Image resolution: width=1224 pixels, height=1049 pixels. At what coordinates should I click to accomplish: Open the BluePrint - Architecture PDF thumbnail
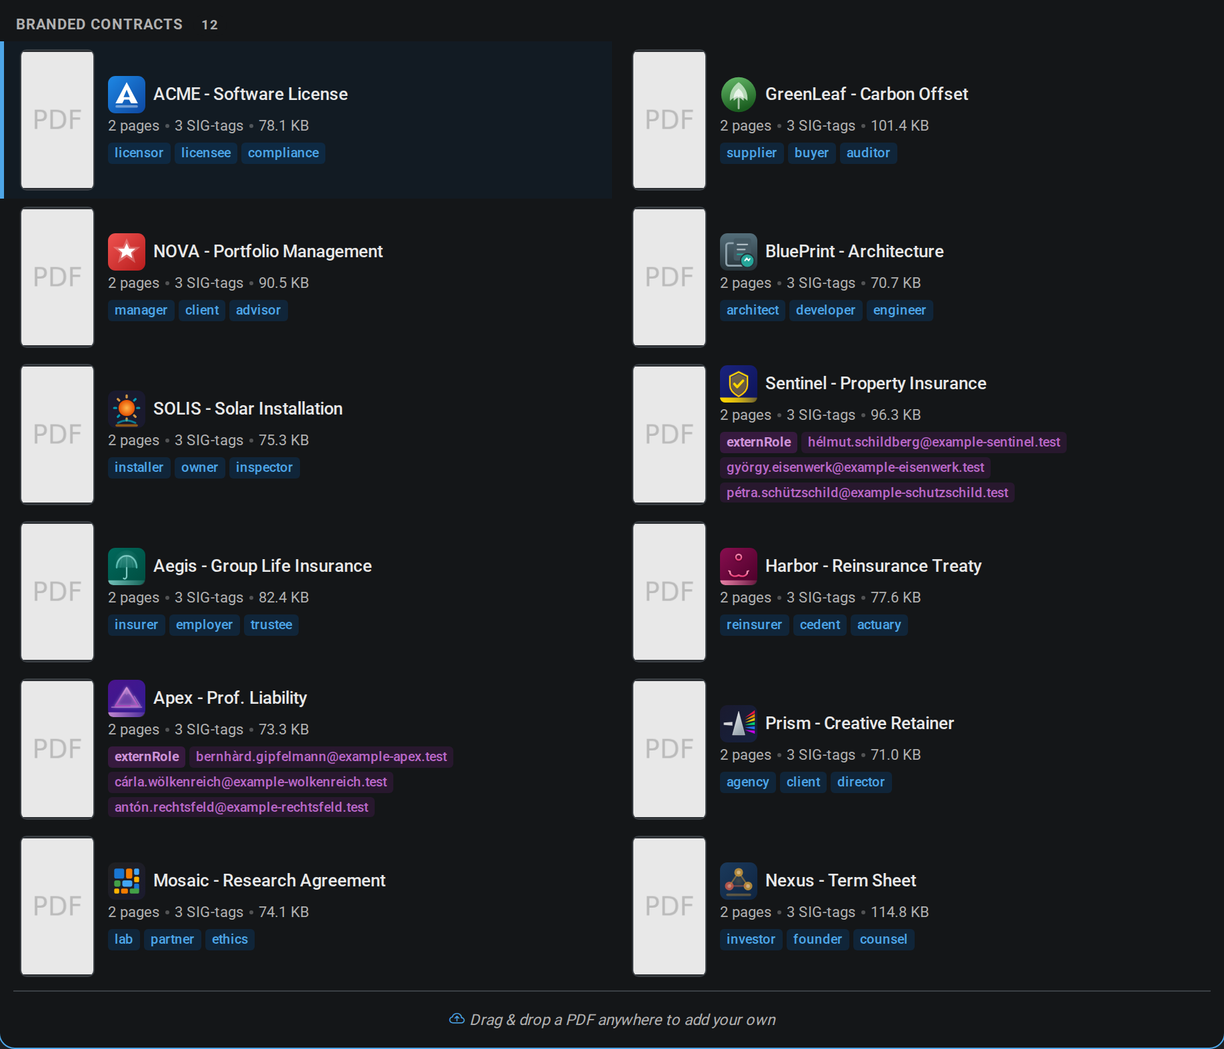[x=669, y=277]
